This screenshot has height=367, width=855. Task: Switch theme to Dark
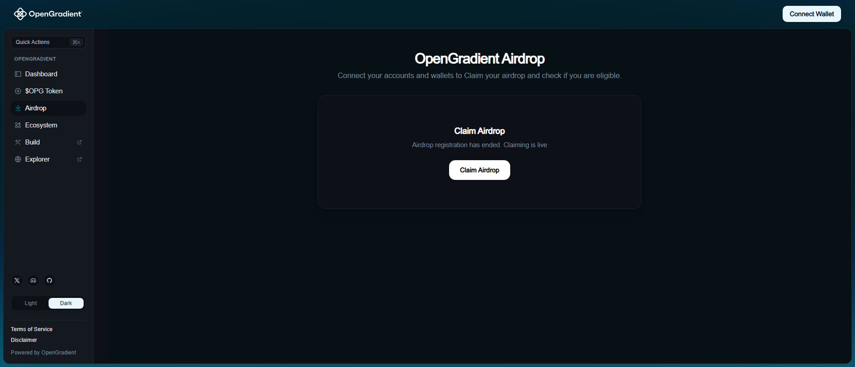tap(66, 303)
